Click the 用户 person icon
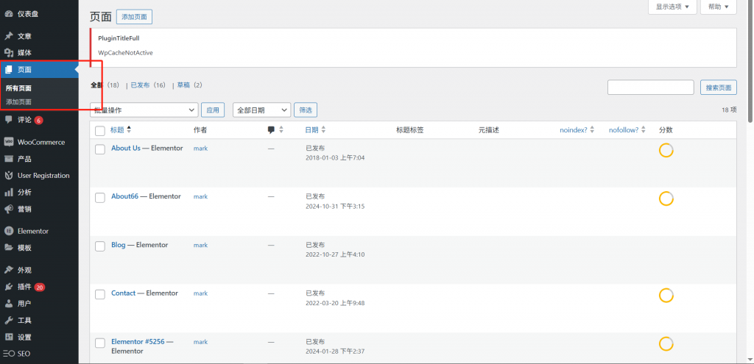This screenshot has width=754, height=364. tap(9, 304)
